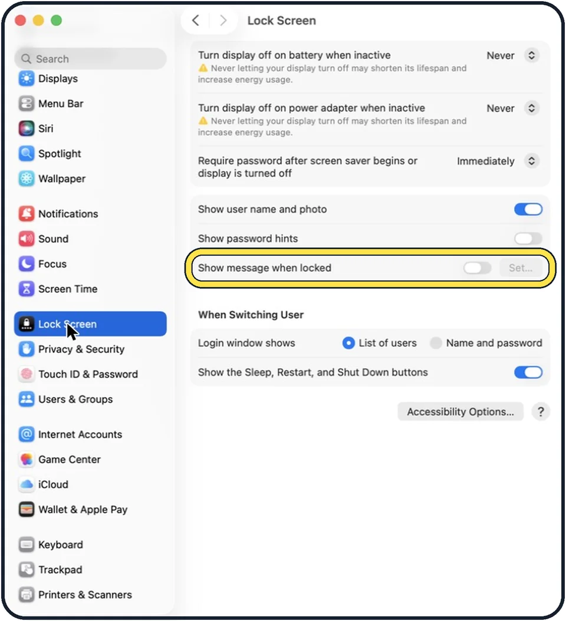Click the Trackpad icon in sidebar
Viewport: 566px width, 621px height.
tap(27, 570)
